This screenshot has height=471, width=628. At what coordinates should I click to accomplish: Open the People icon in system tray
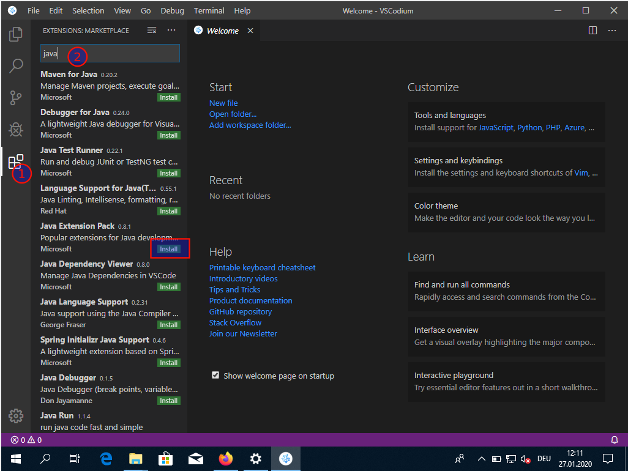pos(460,459)
